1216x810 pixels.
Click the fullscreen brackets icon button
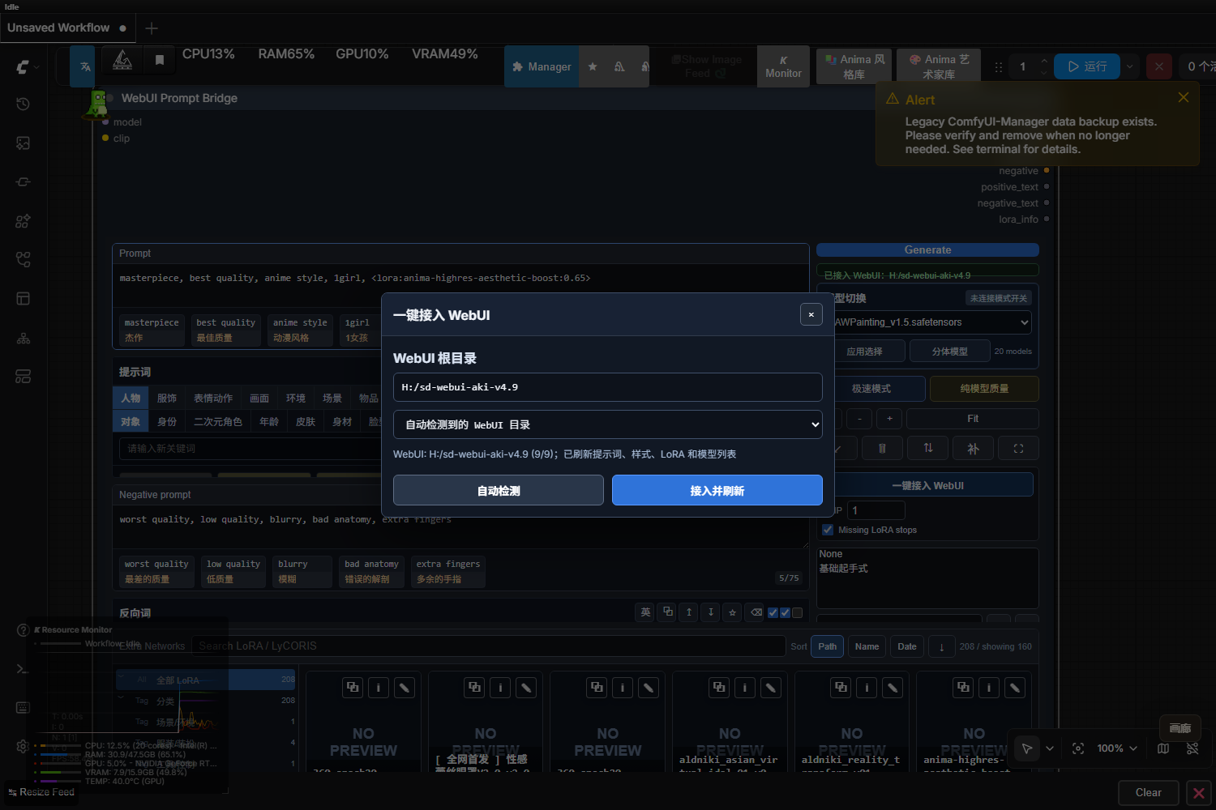[1018, 448]
